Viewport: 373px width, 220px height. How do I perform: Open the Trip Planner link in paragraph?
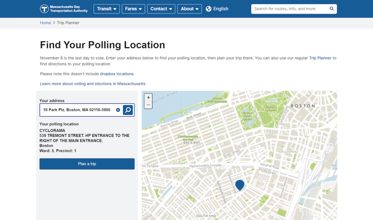320,58
